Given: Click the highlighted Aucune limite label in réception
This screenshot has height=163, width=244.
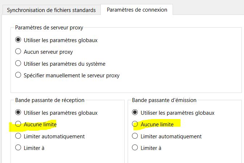Looking at the screenshot, I should click(40, 124).
